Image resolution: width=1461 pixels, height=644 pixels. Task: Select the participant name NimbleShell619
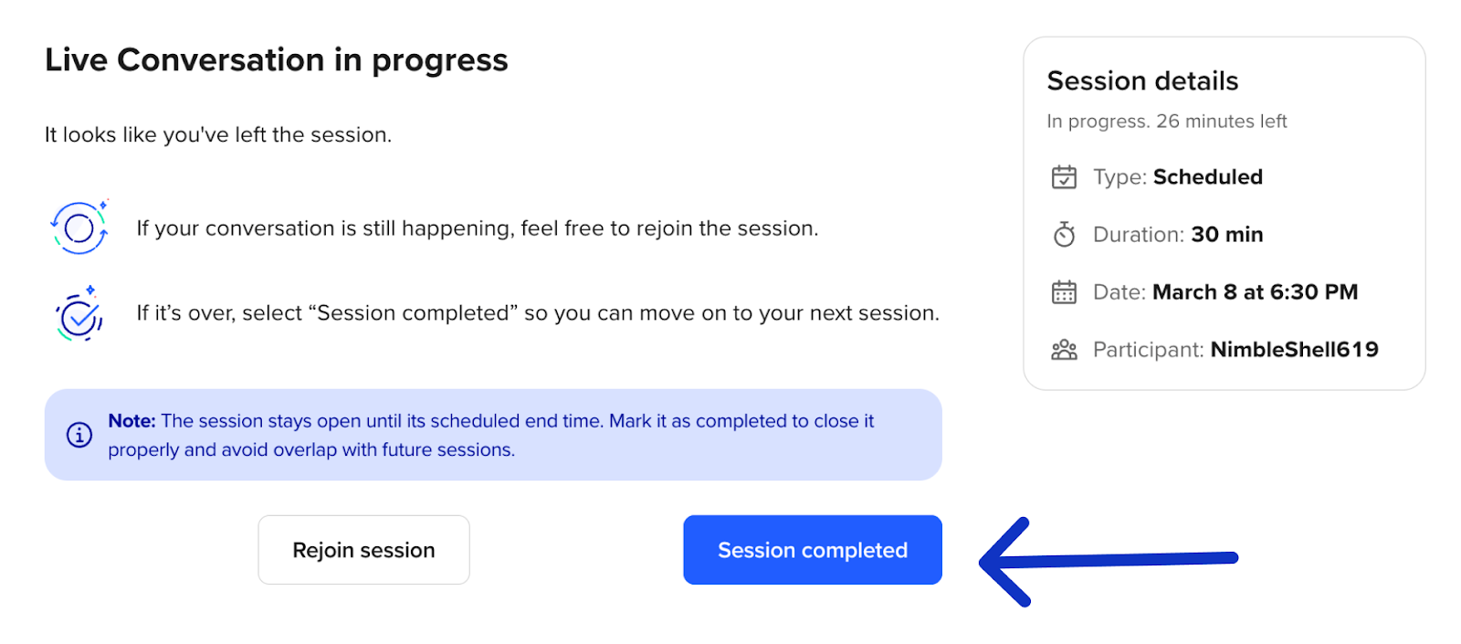1294,350
